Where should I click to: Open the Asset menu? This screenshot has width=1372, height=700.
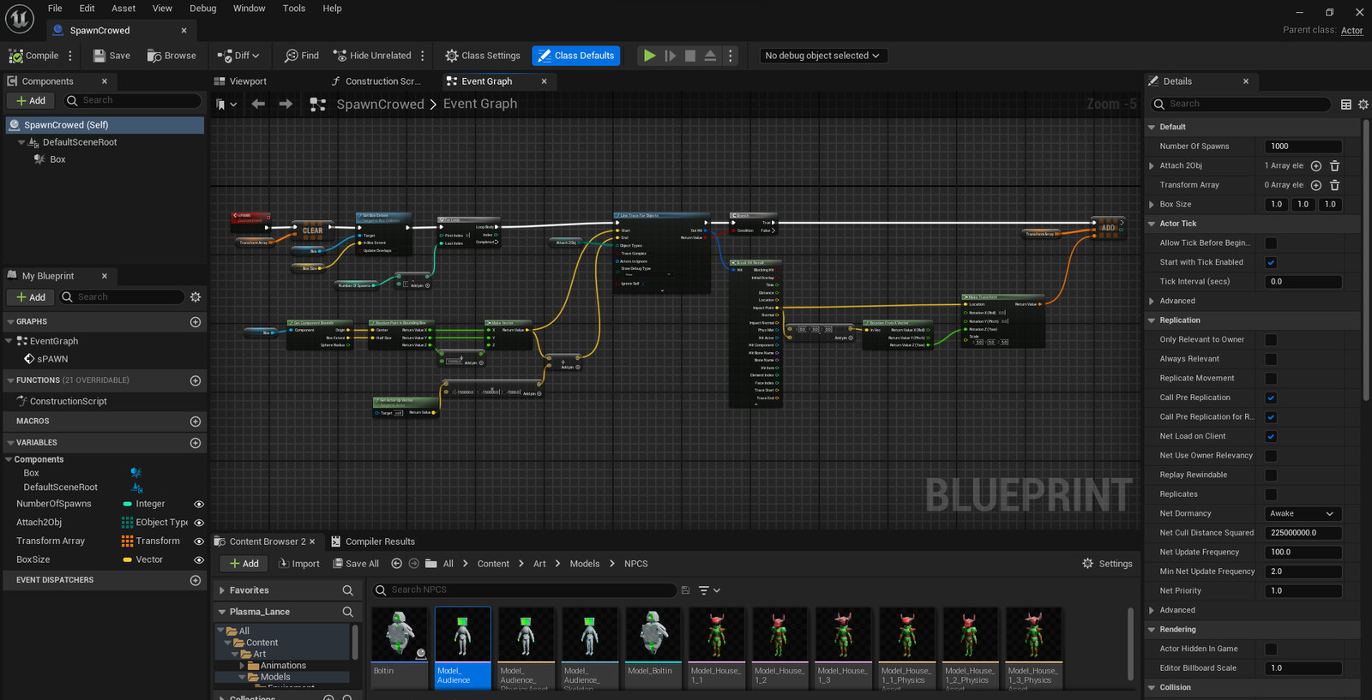pyautogui.click(x=123, y=9)
